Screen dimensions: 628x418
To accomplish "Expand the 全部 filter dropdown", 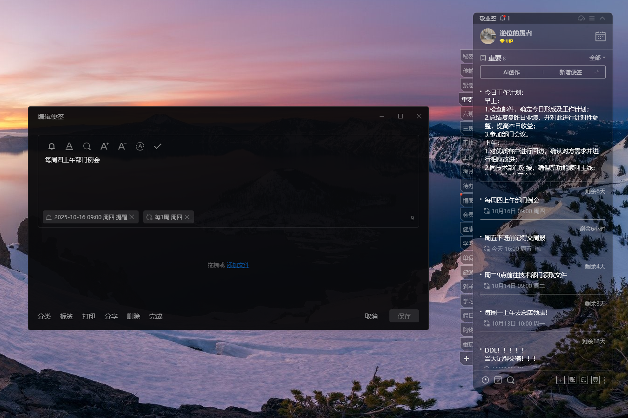I will 597,58.
